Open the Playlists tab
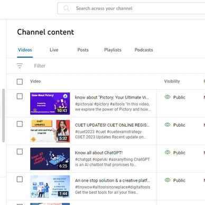Viewport: 205px width, 205px height. tap(113, 50)
